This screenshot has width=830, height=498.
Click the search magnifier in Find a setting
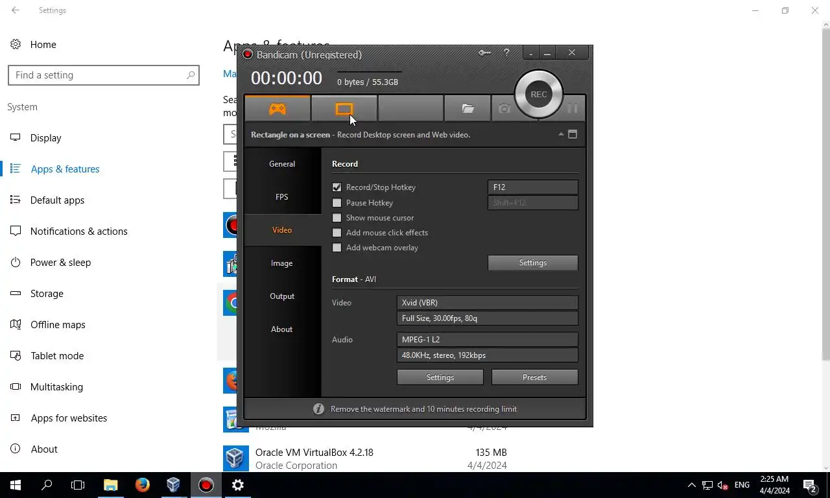(191, 75)
